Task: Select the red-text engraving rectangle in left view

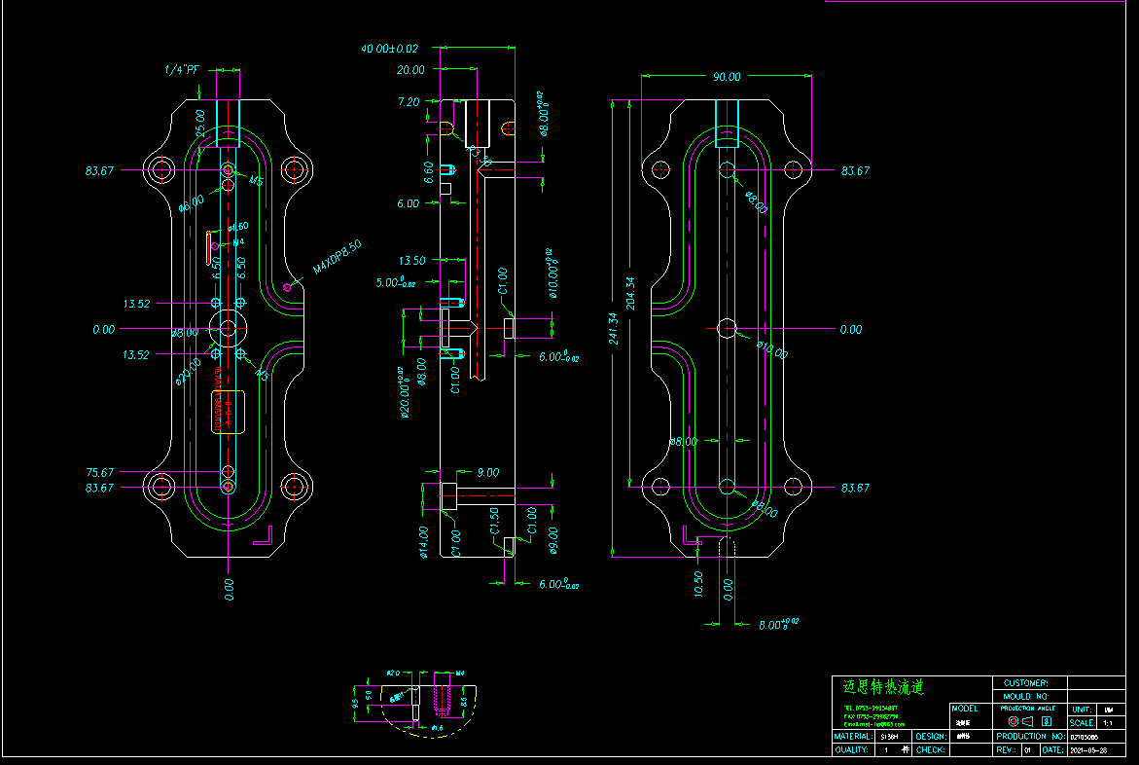Action: pyautogui.click(x=228, y=412)
